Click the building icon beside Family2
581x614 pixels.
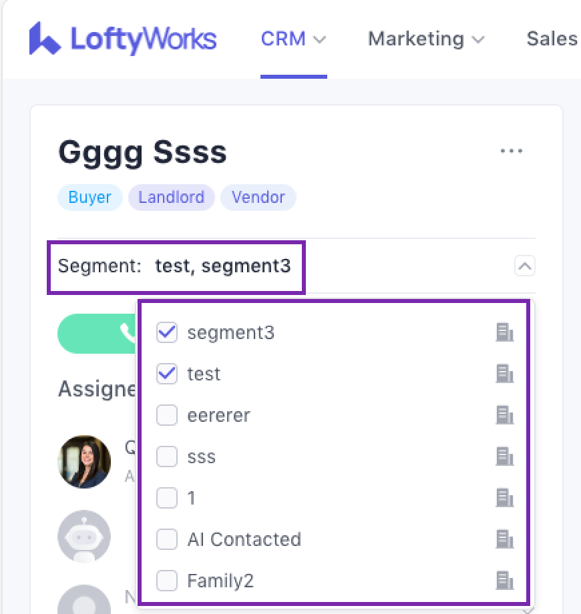click(504, 581)
